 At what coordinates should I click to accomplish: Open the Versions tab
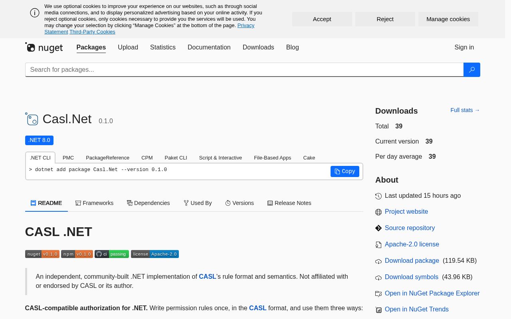coord(240,203)
